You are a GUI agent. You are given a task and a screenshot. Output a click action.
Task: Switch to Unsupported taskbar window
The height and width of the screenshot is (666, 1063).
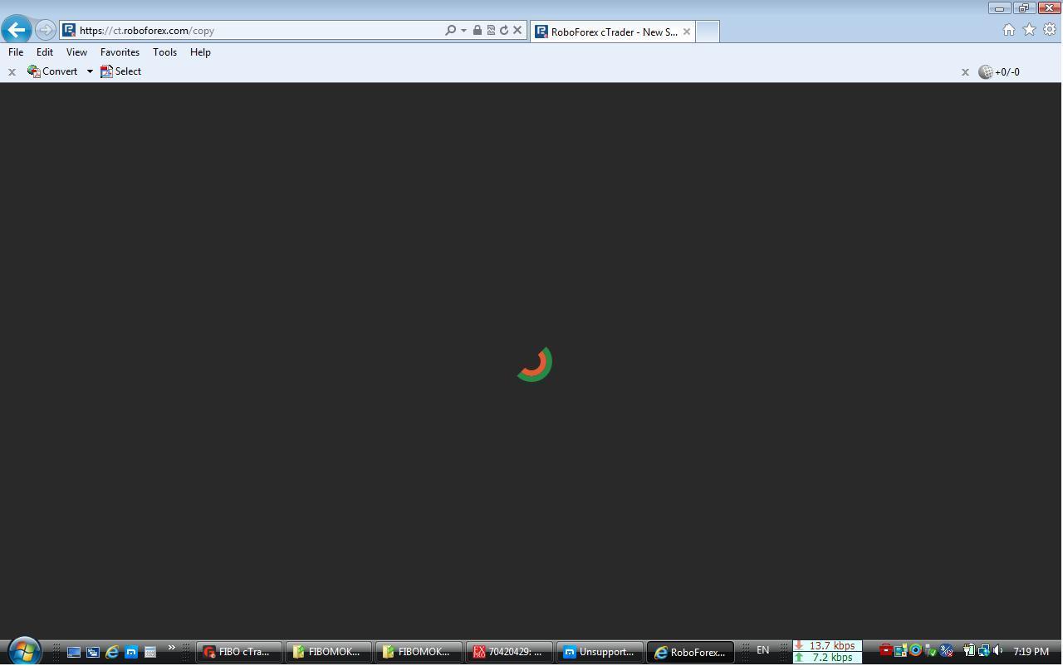click(600, 653)
